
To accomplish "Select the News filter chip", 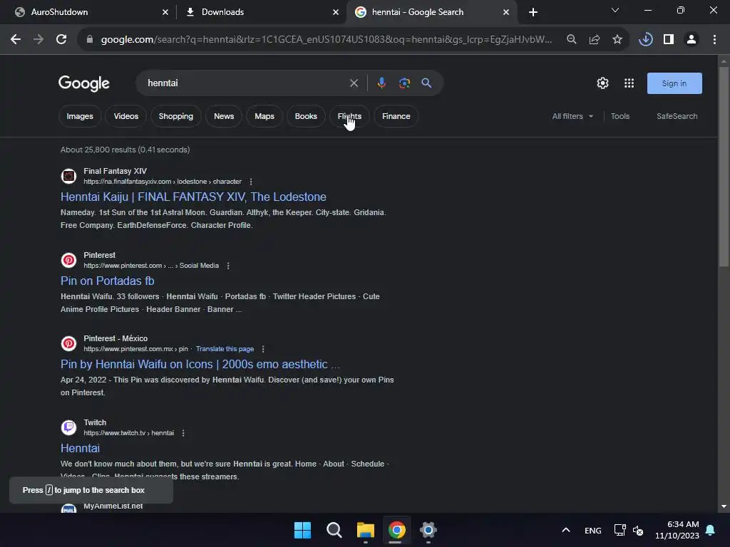I will click(224, 116).
